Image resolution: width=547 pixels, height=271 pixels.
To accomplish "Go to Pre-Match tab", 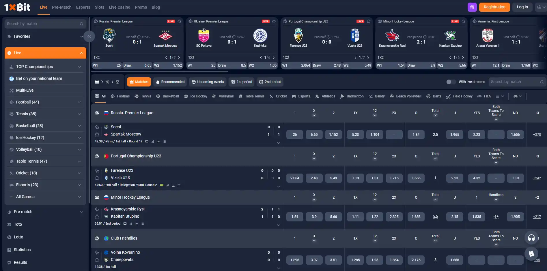I will pyautogui.click(x=61, y=7).
